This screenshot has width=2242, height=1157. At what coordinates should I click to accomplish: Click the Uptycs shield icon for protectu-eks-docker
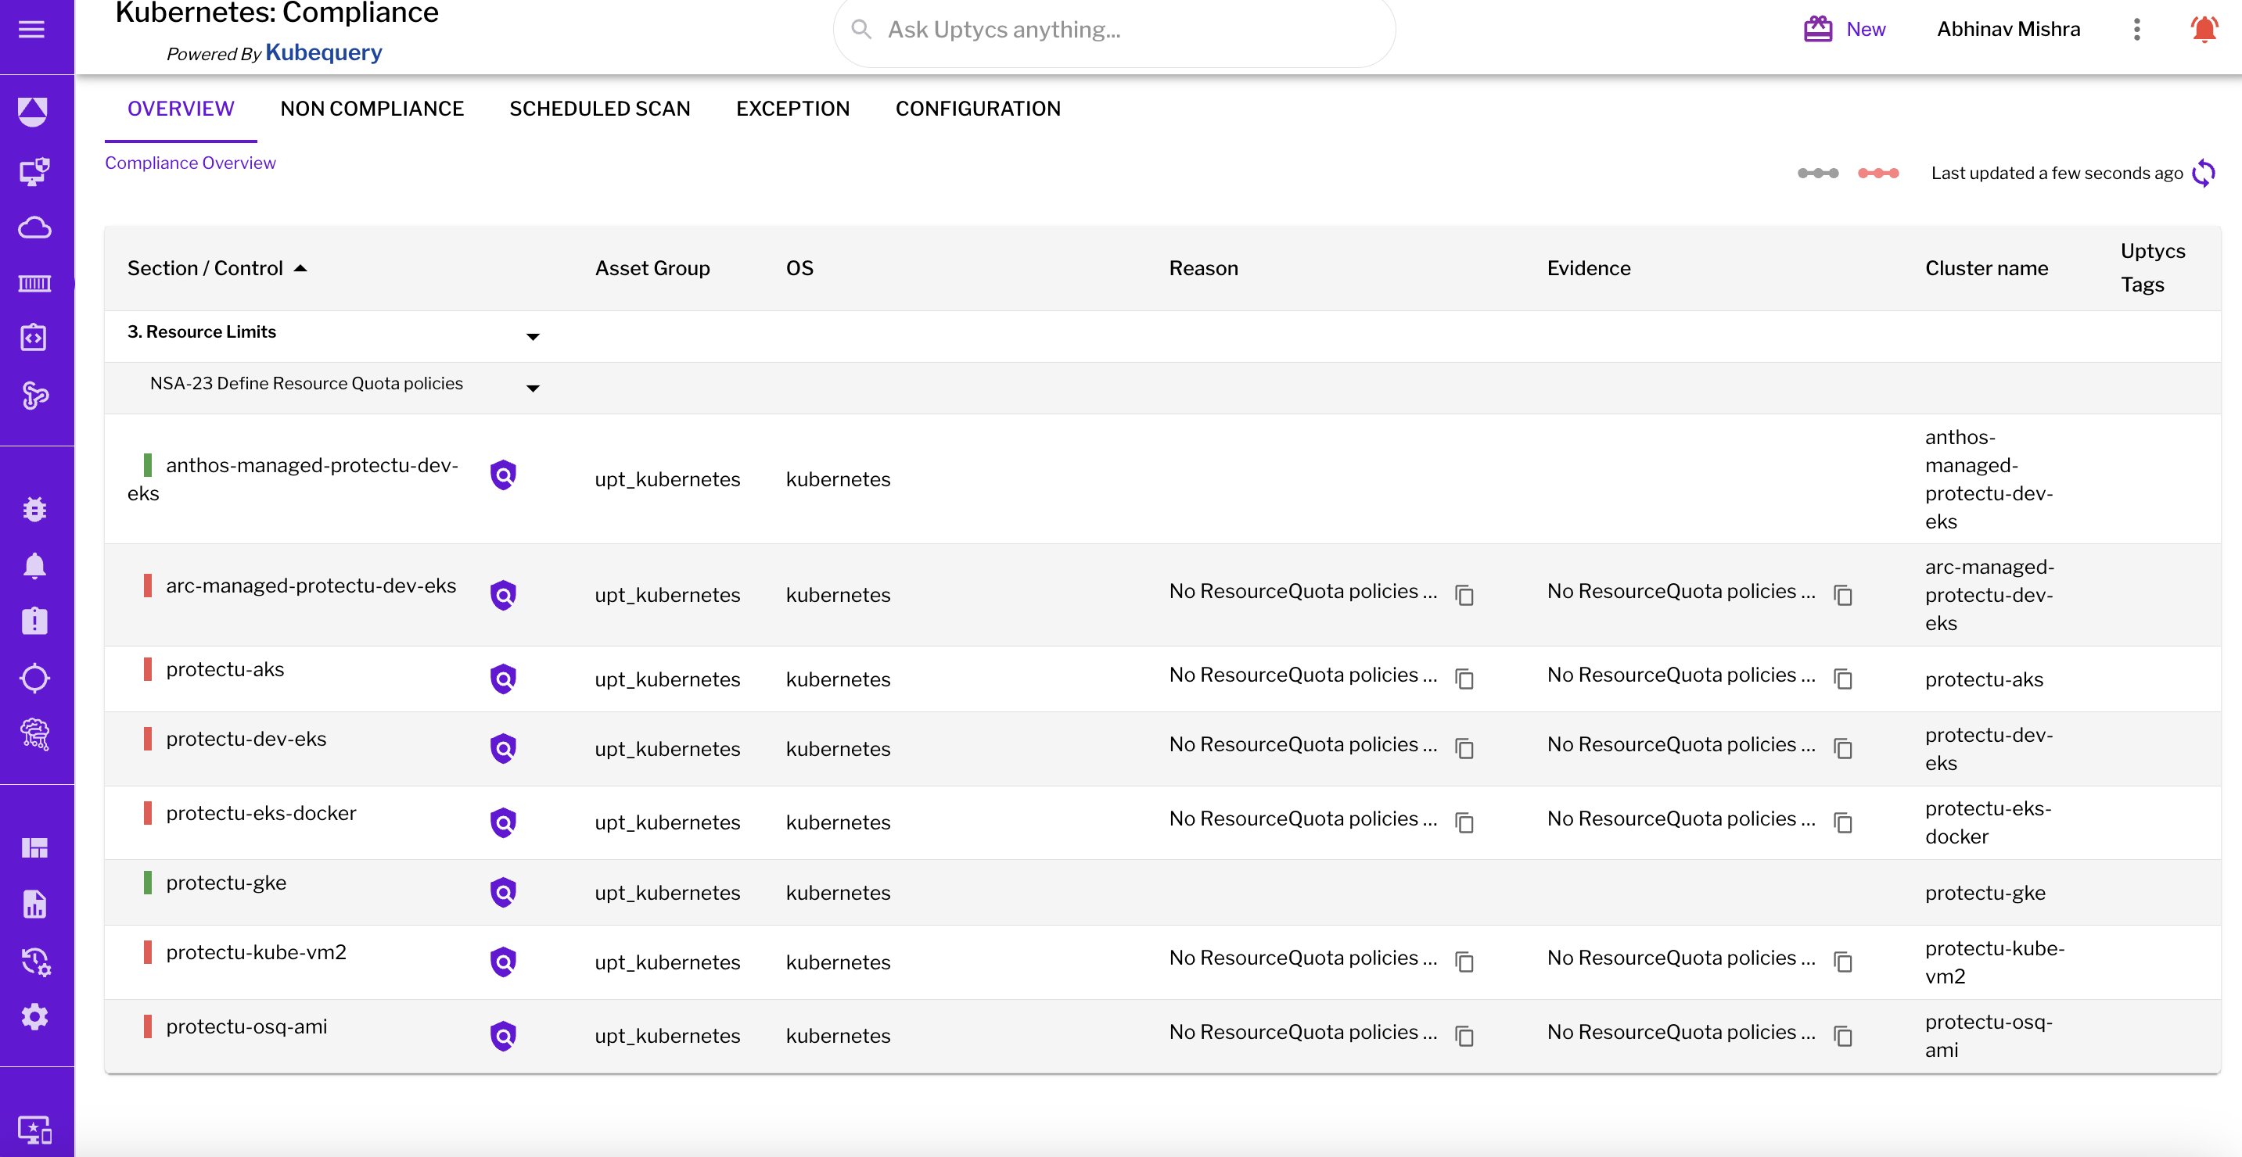505,821
